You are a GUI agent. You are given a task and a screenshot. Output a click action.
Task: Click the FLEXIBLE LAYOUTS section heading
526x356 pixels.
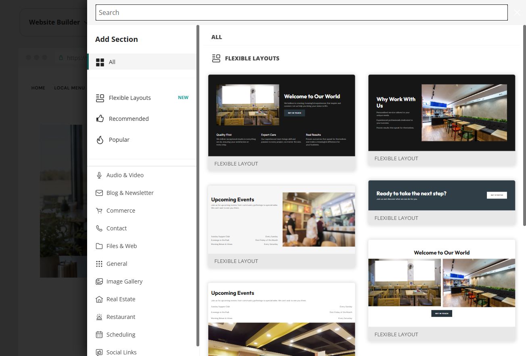[252, 58]
